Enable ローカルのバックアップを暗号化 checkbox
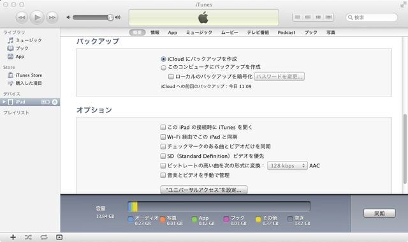408x242 pixels. (171, 77)
